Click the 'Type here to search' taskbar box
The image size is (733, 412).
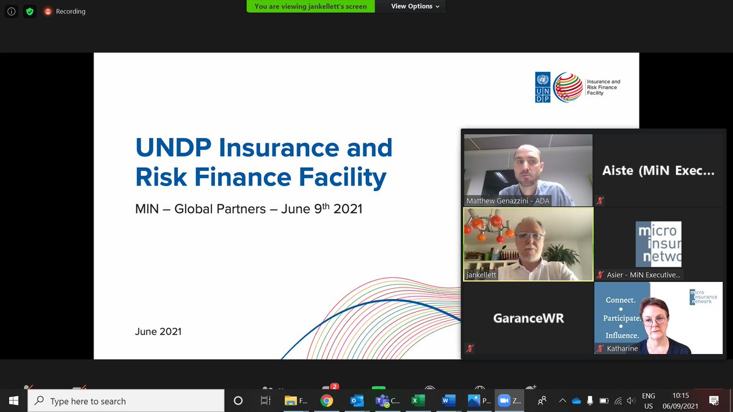pyautogui.click(x=126, y=401)
